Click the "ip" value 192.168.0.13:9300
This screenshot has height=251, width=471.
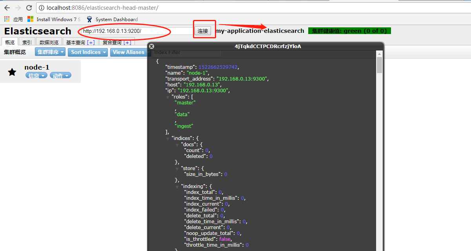tap(203, 90)
